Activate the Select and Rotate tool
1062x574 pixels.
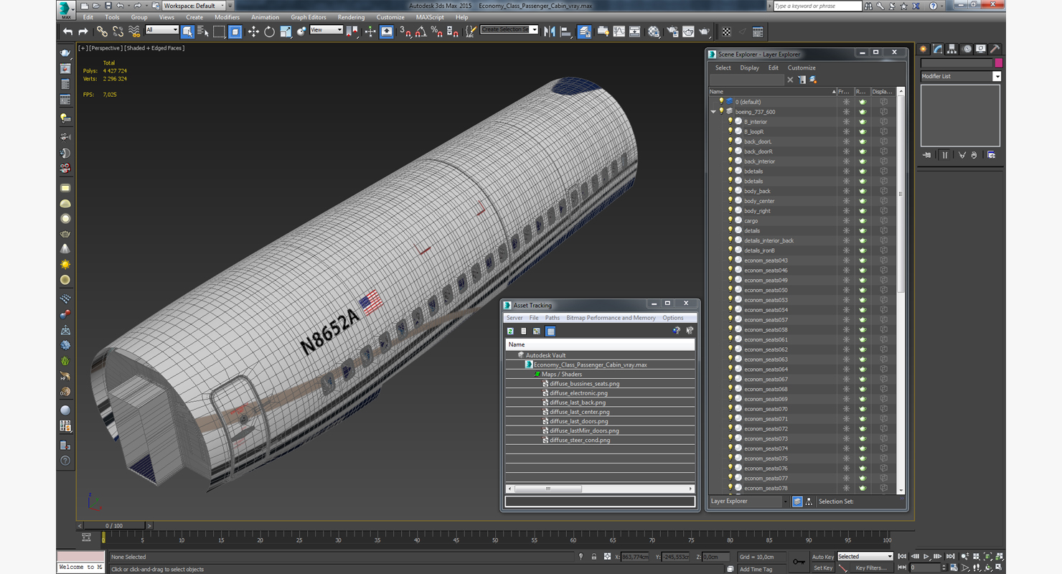click(269, 32)
